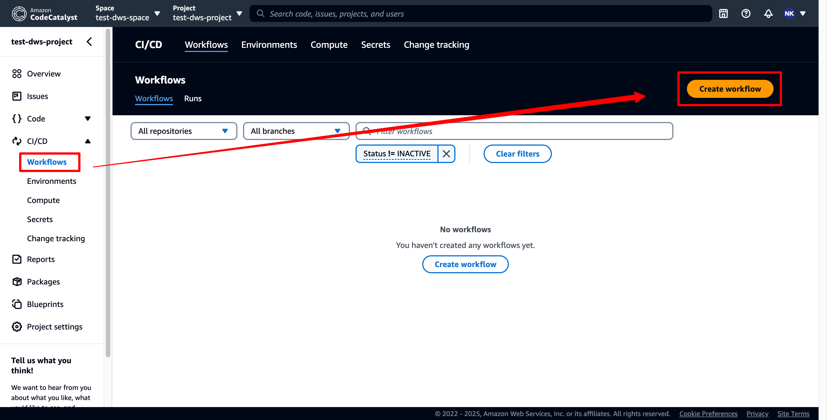Click the outlined Create workflow button
827x420 pixels.
[465, 264]
